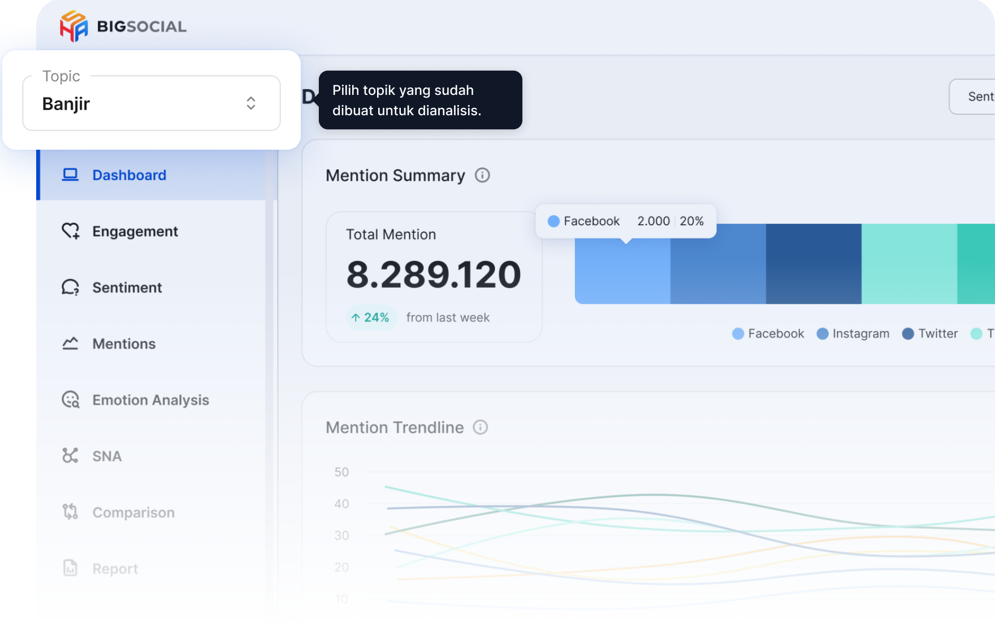This screenshot has height=631, width=995.
Task: Click the Sentiment chat bubble icon
Action: click(x=70, y=288)
